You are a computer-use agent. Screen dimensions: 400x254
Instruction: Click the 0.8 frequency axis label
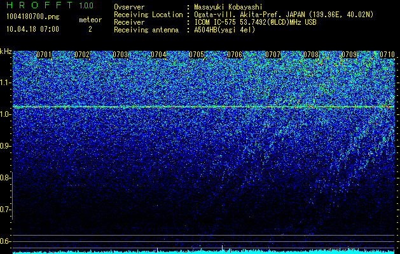point(5,178)
